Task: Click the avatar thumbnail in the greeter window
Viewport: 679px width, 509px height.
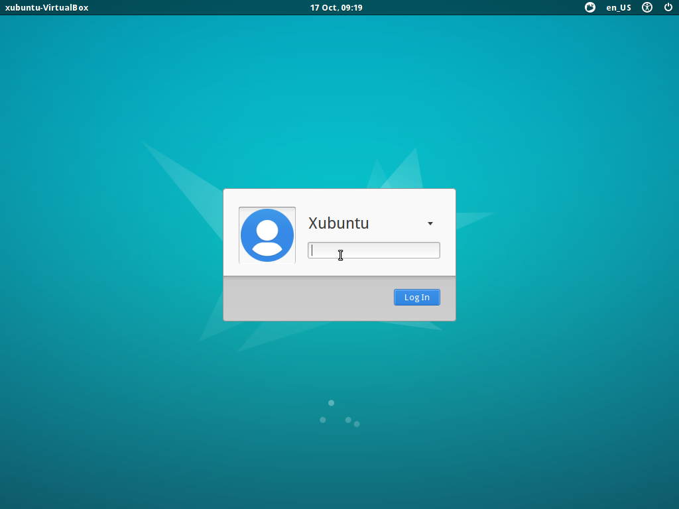Action: (267, 235)
